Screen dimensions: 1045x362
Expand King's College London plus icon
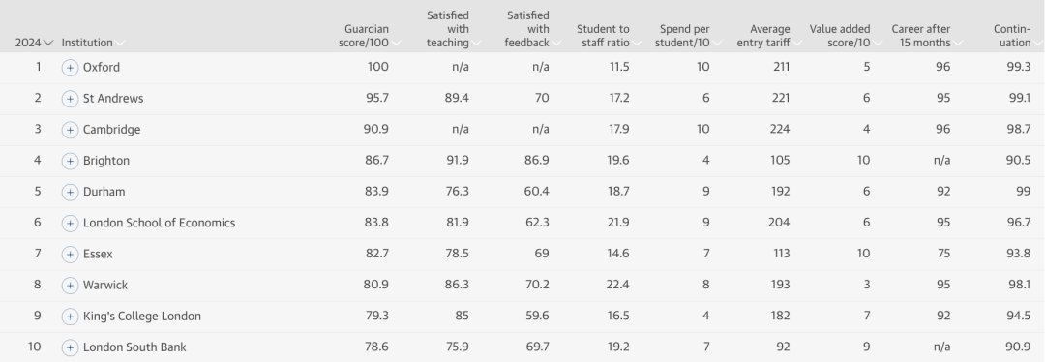70,317
